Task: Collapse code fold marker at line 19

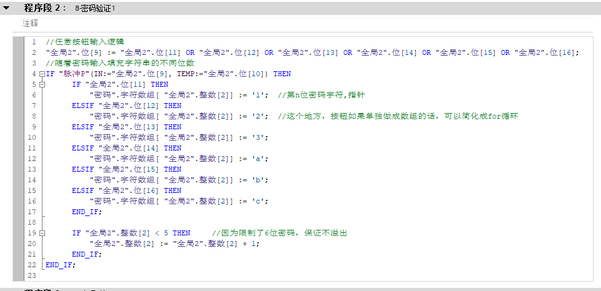Action: click(41, 233)
